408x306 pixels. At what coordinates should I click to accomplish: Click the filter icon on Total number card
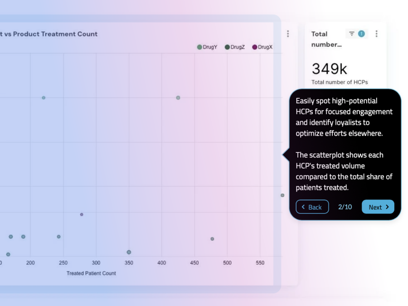[x=352, y=34]
